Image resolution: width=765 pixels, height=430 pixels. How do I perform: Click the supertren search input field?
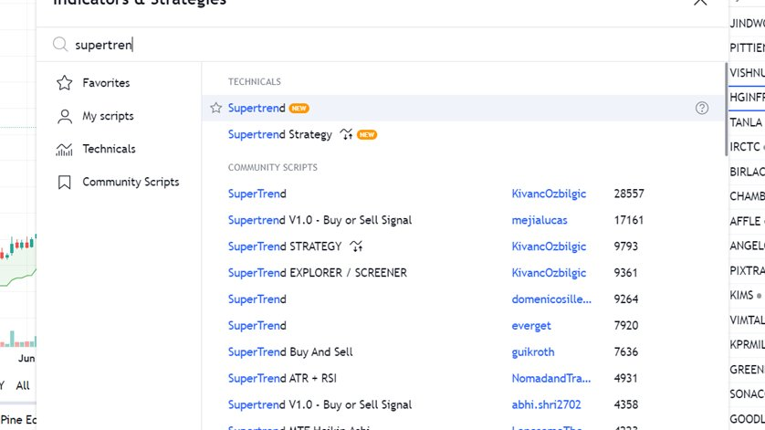[x=381, y=45]
